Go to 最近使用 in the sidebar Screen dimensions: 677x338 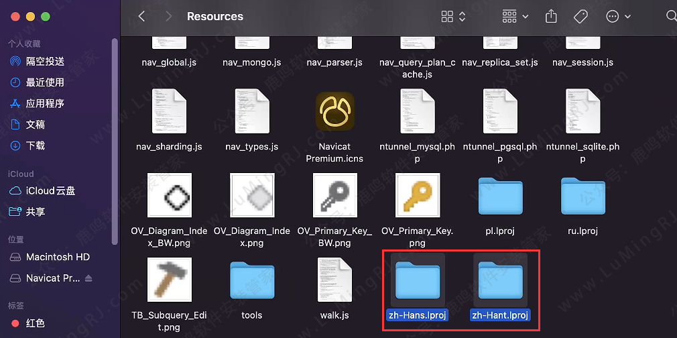point(45,82)
